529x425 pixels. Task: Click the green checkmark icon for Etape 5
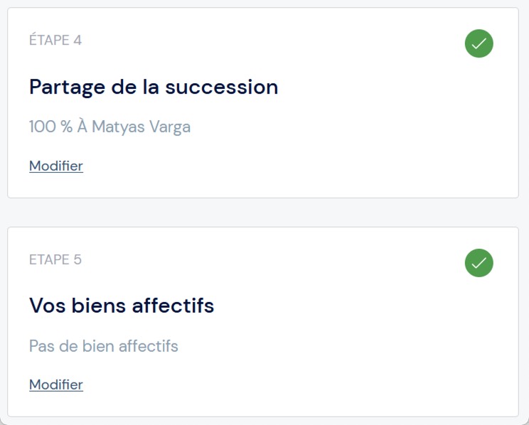coord(479,263)
